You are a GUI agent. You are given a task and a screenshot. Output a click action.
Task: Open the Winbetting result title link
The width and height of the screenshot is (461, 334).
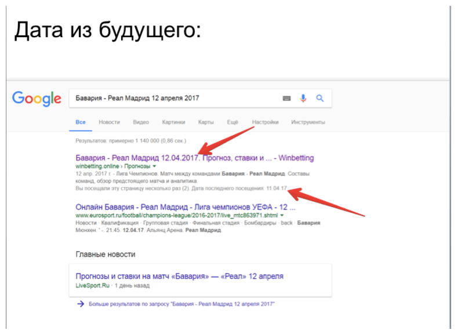tap(195, 158)
